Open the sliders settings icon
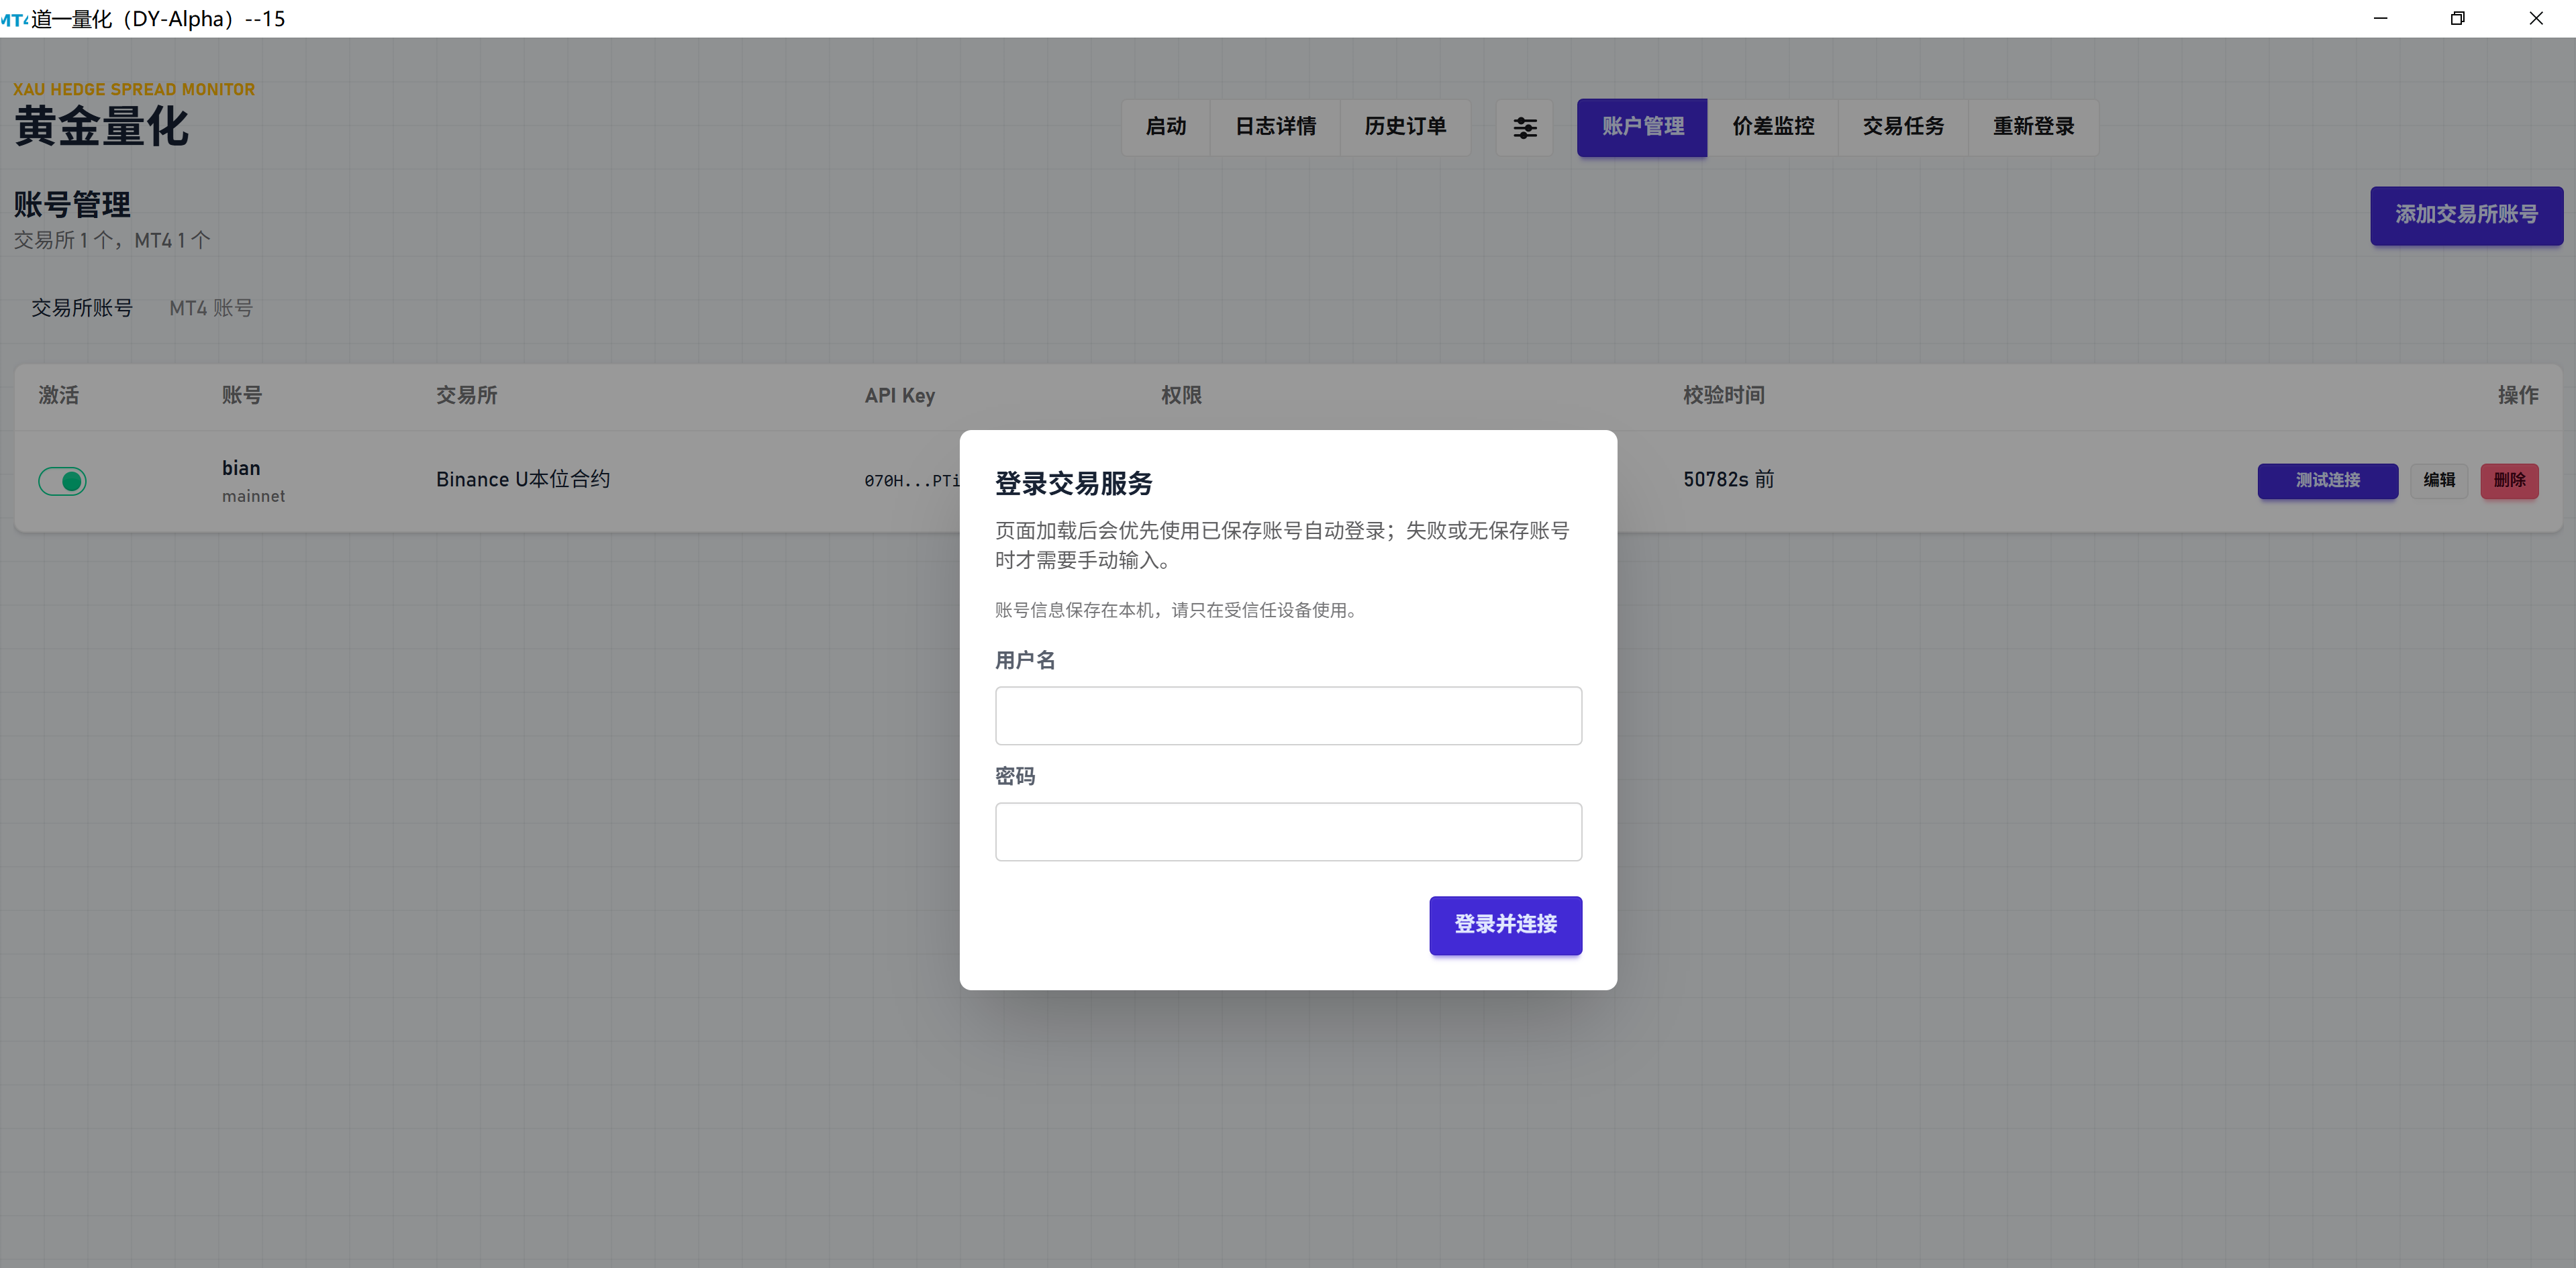2576x1268 pixels. coord(1524,127)
